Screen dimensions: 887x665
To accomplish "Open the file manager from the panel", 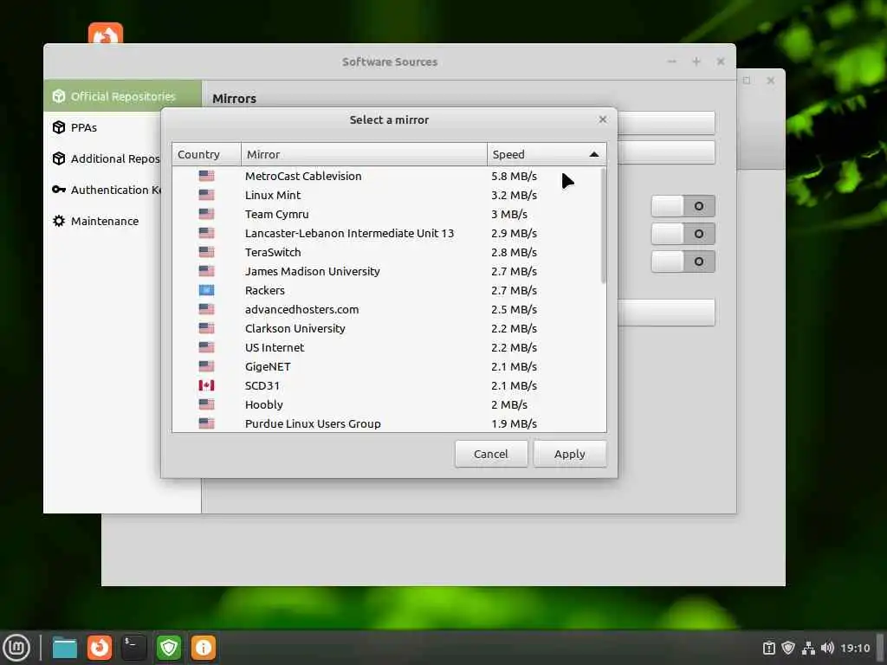I will click(x=64, y=648).
